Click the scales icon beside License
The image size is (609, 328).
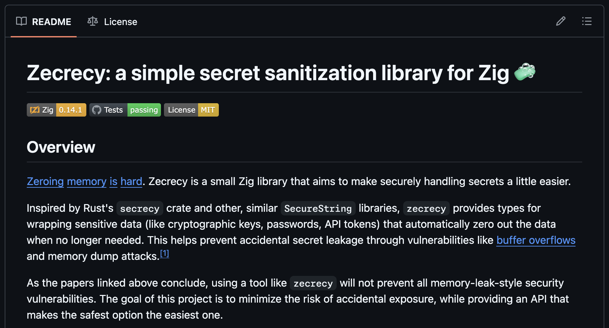pyautogui.click(x=92, y=21)
